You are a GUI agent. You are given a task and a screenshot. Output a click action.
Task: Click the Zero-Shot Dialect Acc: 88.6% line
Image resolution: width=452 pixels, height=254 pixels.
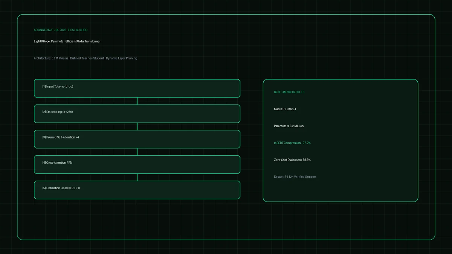(x=292, y=160)
